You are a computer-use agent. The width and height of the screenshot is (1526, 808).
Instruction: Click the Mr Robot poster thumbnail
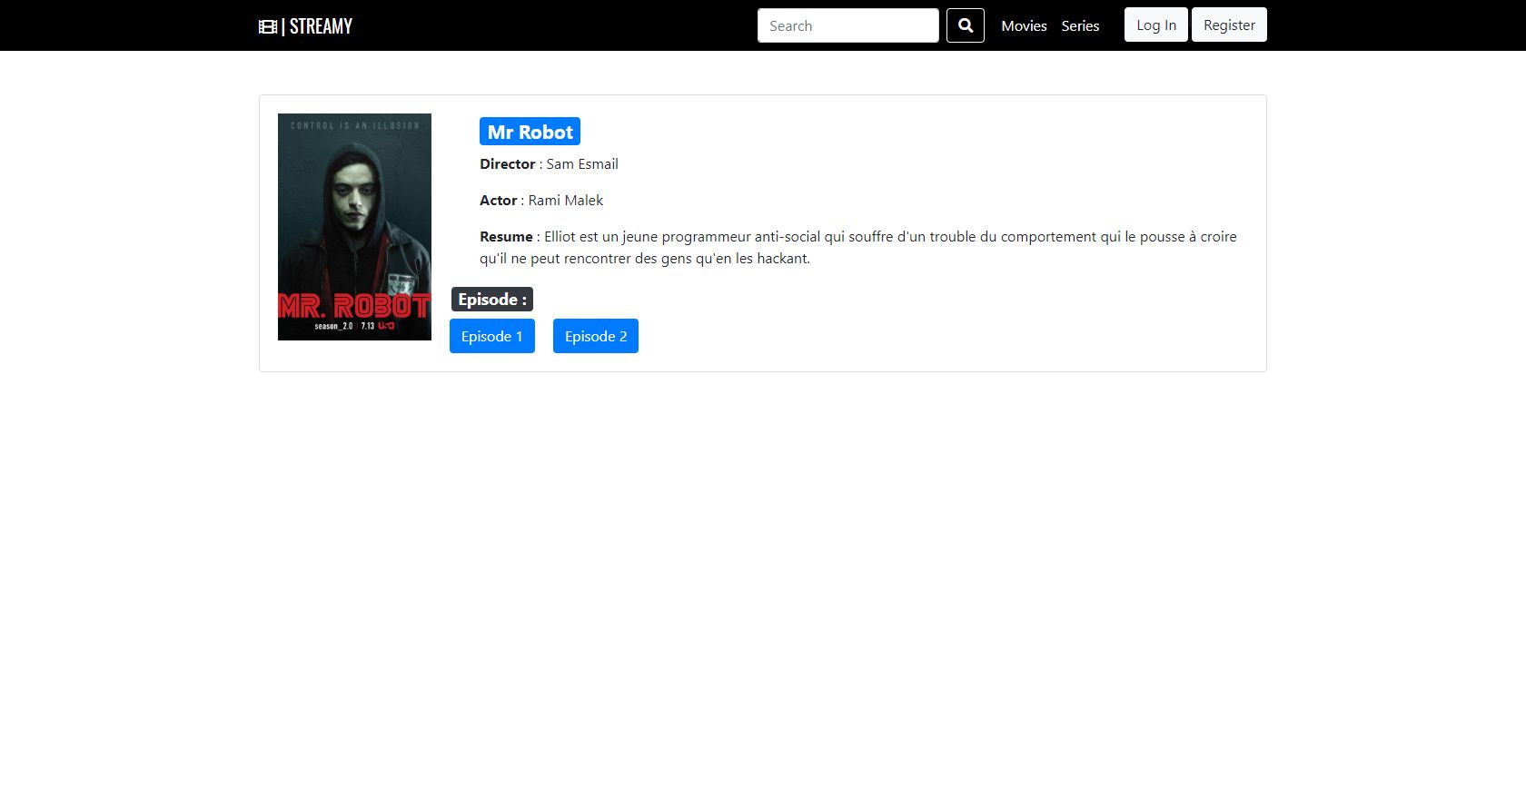354,227
